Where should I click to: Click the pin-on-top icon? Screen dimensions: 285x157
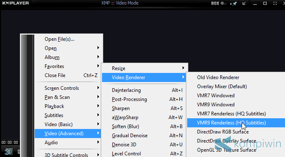point(234,3)
